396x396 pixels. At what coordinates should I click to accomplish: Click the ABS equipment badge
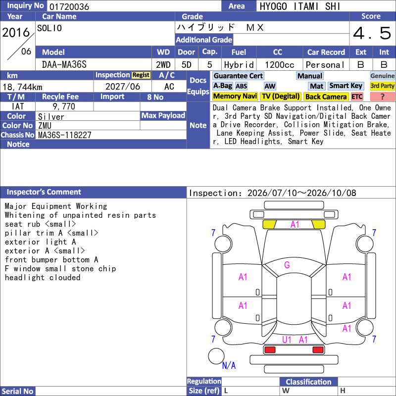click(x=241, y=86)
